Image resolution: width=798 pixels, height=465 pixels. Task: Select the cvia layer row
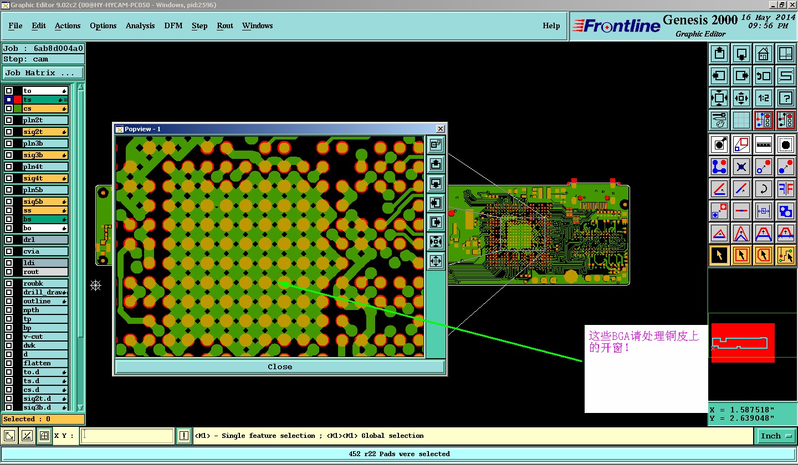[45, 251]
